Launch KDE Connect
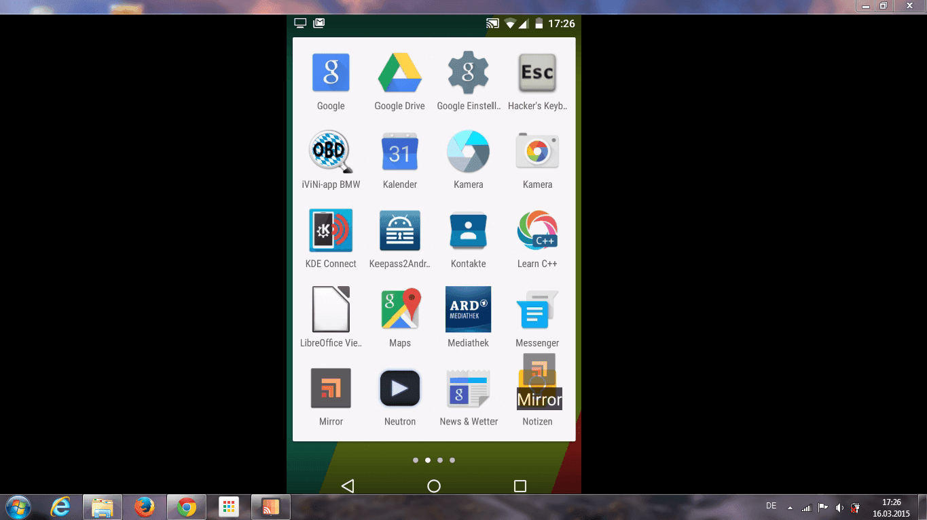Image resolution: width=927 pixels, height=520 pixels. point(331,231)
